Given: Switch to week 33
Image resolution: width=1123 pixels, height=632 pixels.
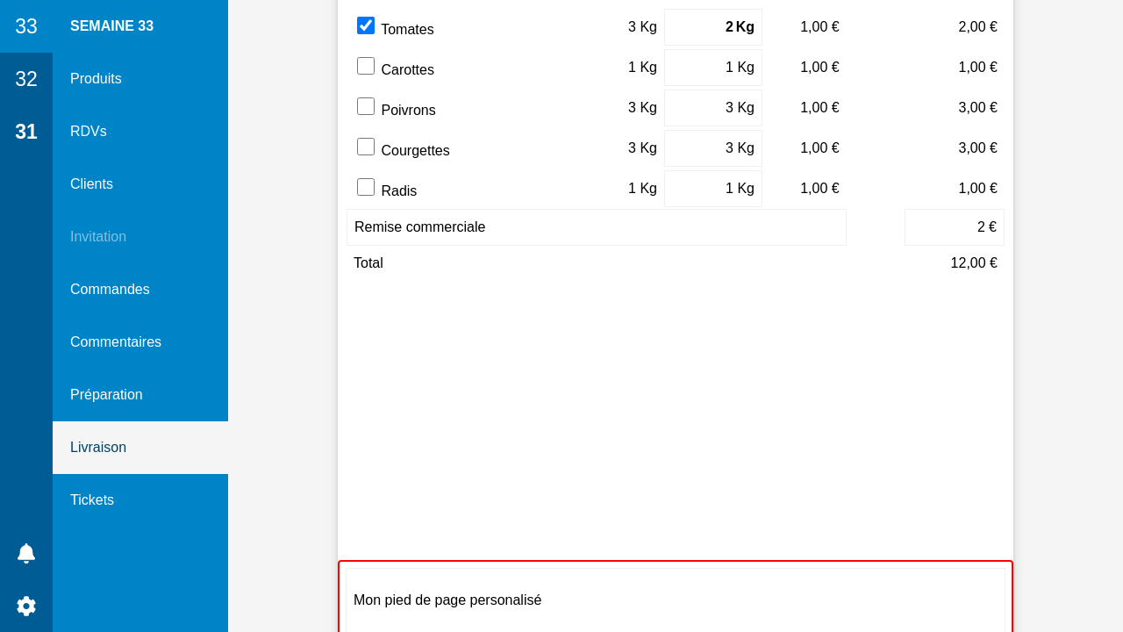Looking at the screenshot, I should [26, 26].
